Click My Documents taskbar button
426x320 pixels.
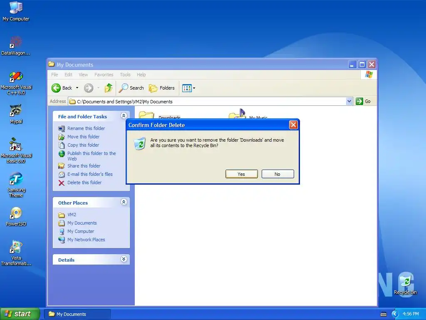pos(77,314)
